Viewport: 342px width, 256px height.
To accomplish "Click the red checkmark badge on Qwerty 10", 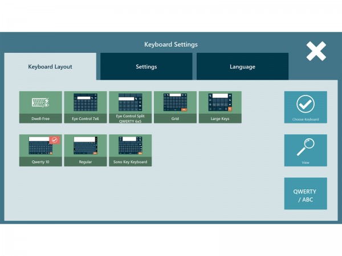I will tap(55, 140).
